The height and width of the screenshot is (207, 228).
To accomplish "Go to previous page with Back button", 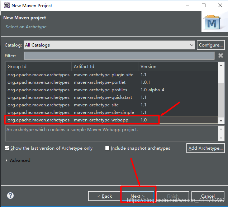I will [105, 196].
